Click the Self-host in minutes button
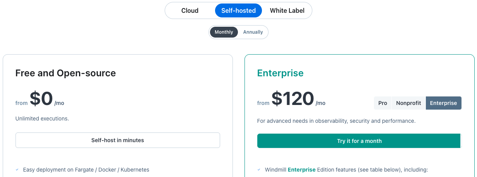Viewport: 477px width, 177px height. (x=118, y=140)
